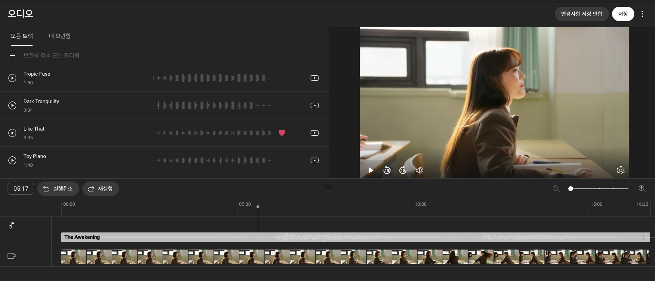Switch to 모든 트랙 tab
The image size is (655, 281).
[22, 36]
